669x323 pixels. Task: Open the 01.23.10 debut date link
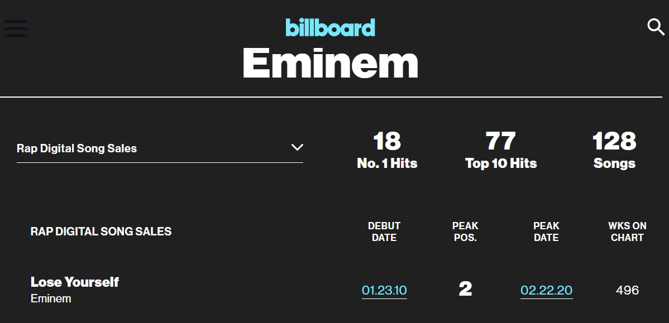384,290
